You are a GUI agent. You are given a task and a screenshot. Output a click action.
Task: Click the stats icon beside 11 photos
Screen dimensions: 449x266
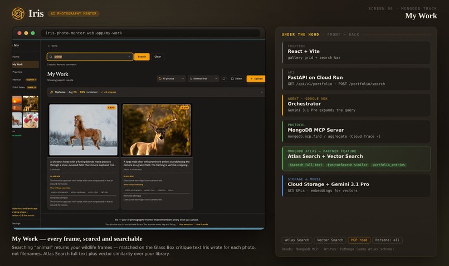[52, 92]
